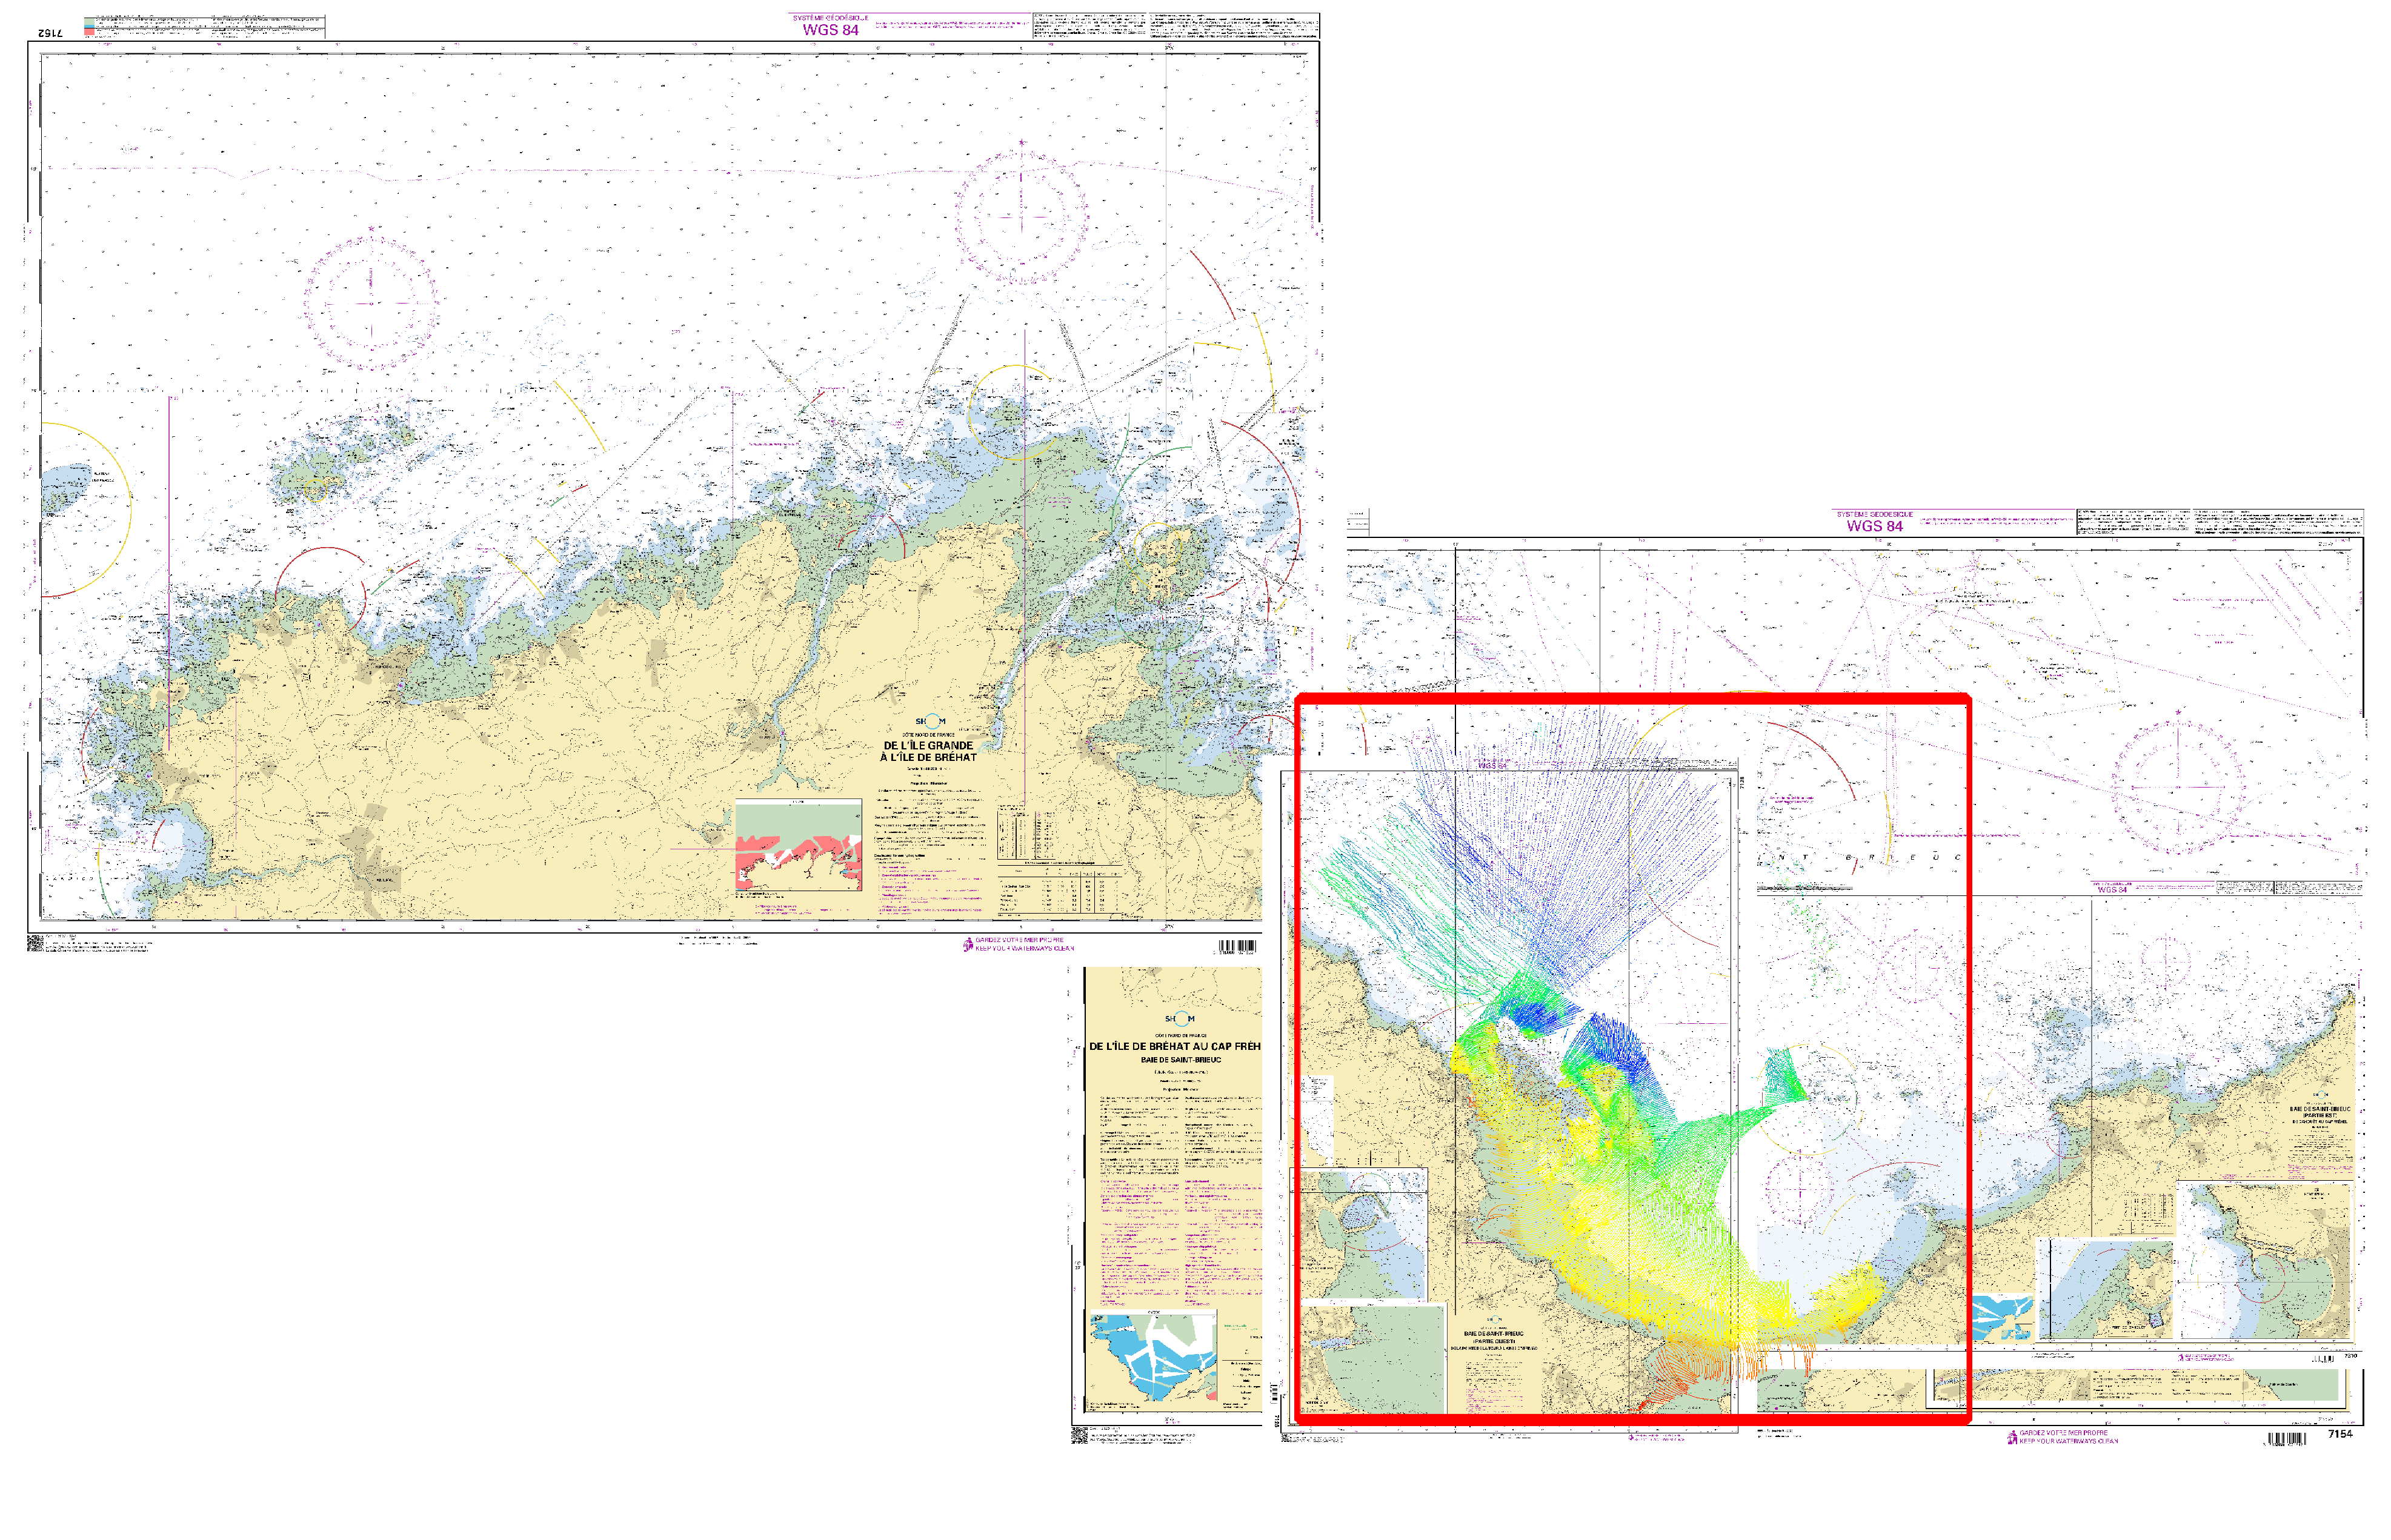Viewport: 2391px width, 1540px height.
Task: Click the colour legend swatches above chart 7152
Action: (x=89, y=26)
